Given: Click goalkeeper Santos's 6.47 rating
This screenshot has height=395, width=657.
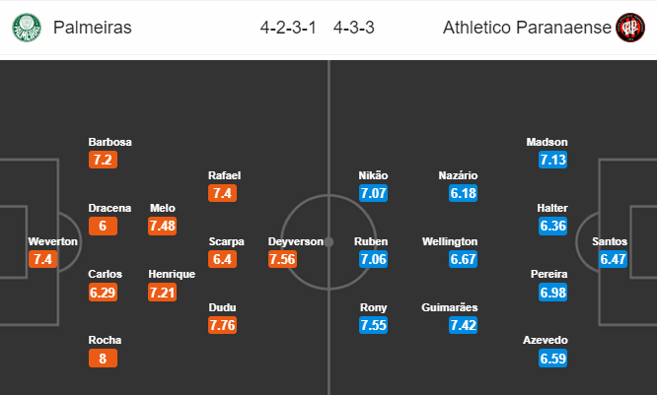Looking at the screenshot, I should [x=613, y=259].
